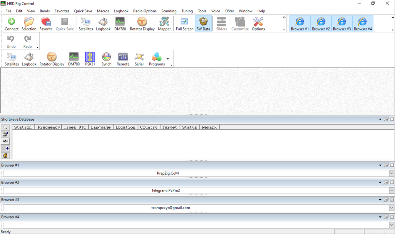395x234 pixels.
Task: Open Satellites in the top toolbar
Action: (86, 24)
